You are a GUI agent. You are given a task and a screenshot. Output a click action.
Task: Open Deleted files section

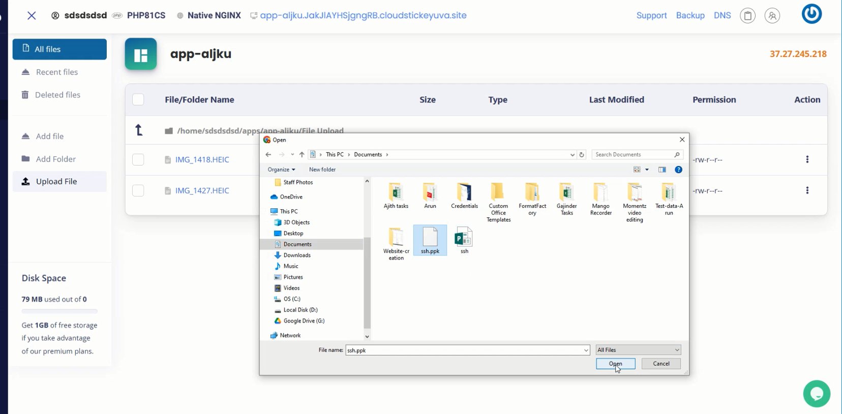click(x=57, y=95)
